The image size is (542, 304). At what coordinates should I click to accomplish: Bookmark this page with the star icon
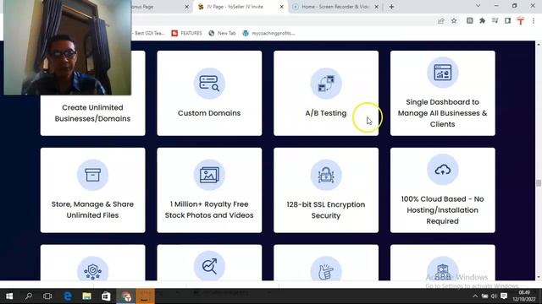click(454, 21)
